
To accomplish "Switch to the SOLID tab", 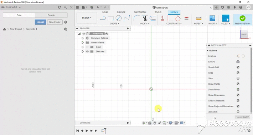I will [105, 12].
